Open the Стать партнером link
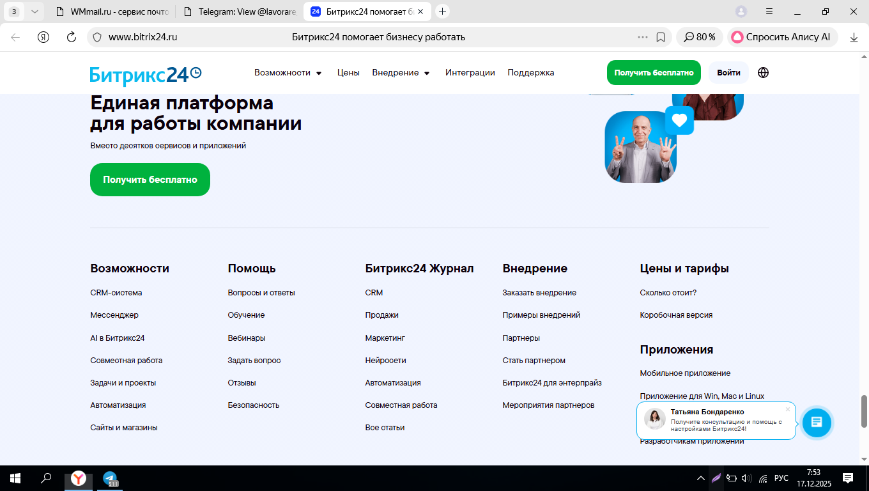This screenshot has height=491, width=869. (534, 361)
